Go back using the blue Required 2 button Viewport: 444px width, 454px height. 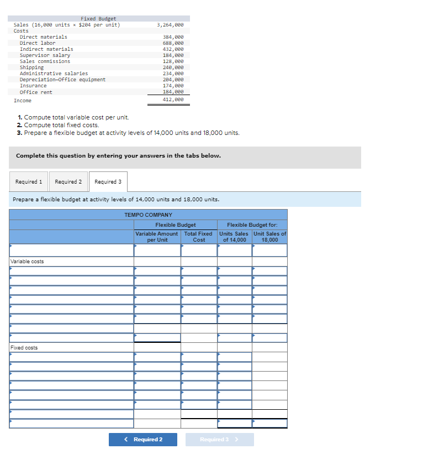tap(143, 439)
